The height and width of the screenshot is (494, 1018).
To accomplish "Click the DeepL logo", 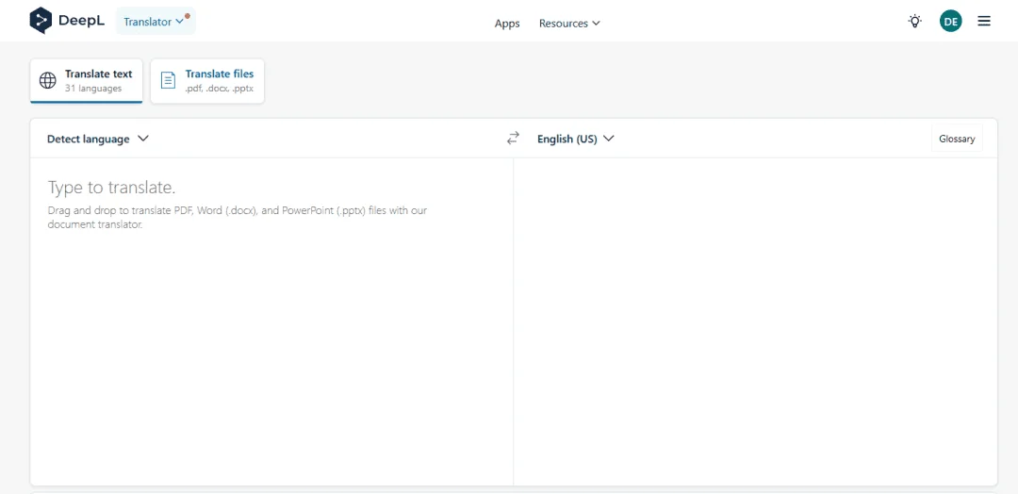I will tap(67, 21).
